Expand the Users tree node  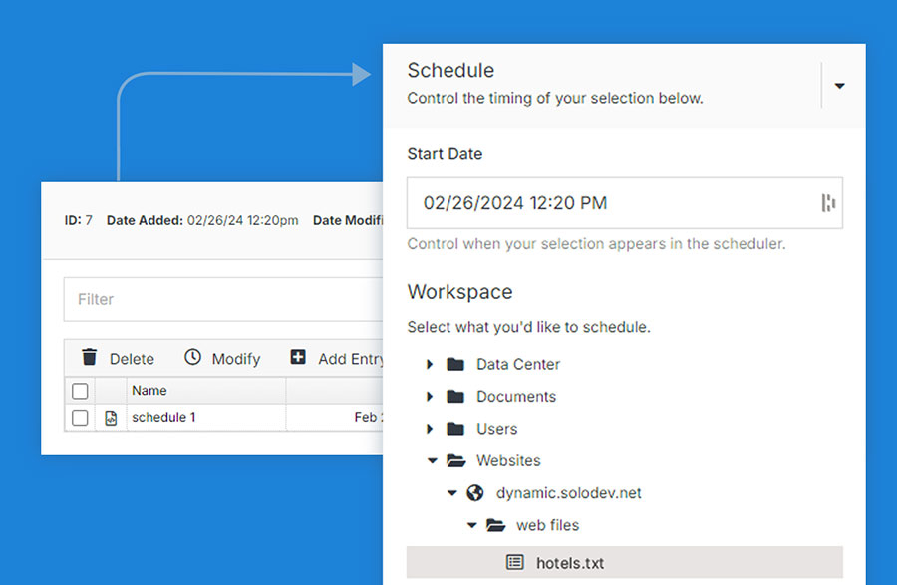431,429
